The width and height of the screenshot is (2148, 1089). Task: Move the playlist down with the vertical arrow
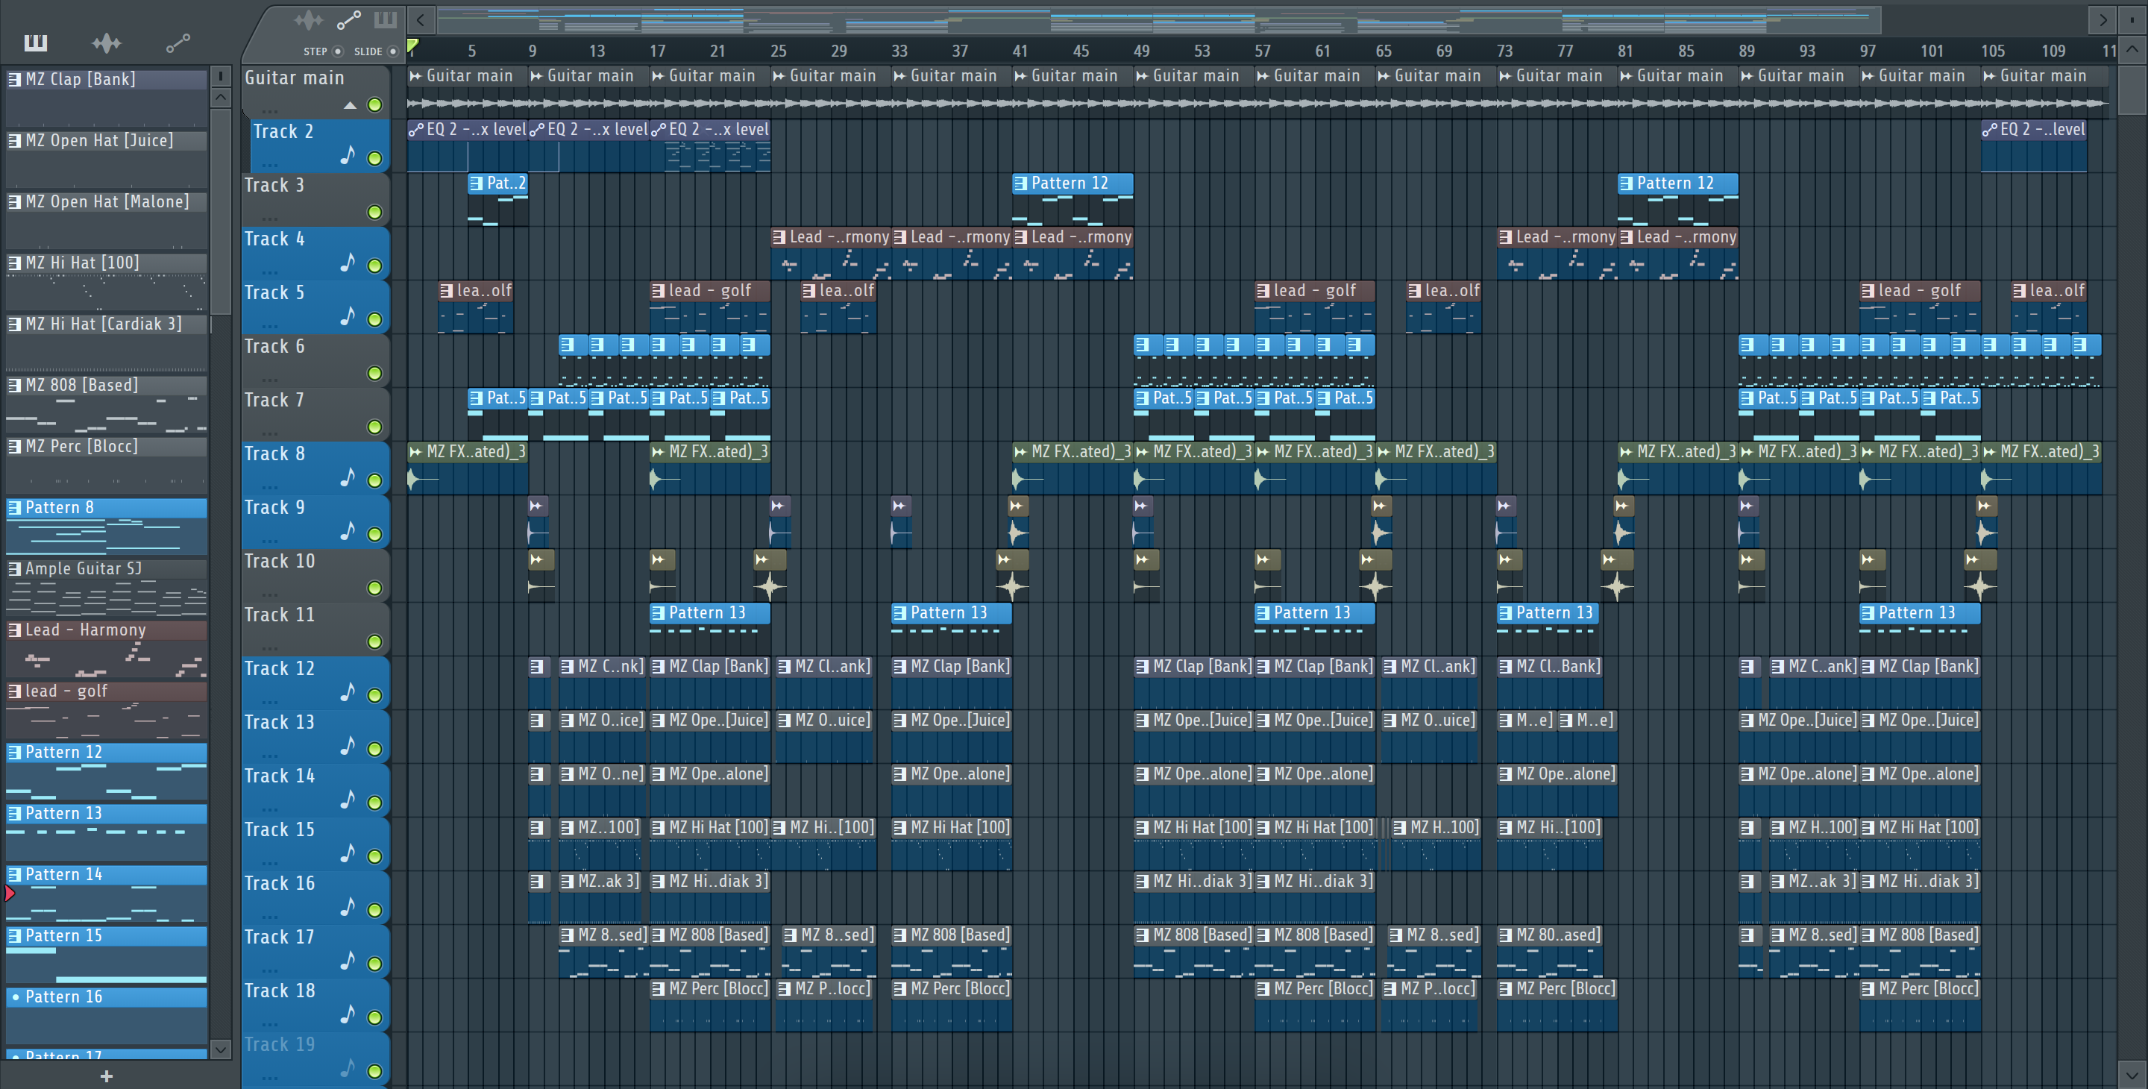point(2132,1074)
